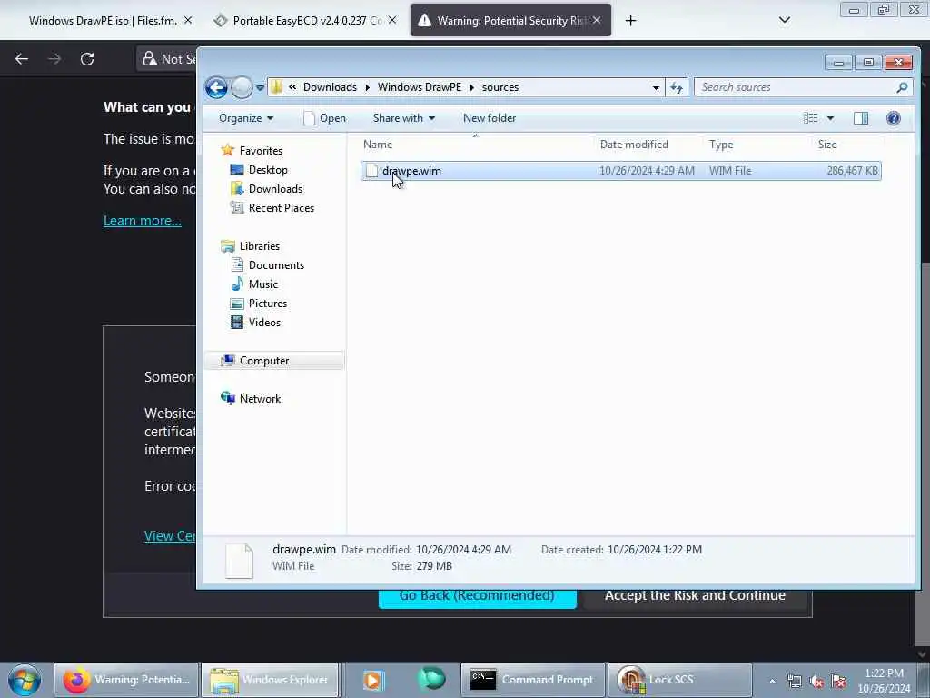The width and height of the screenshot is (930, 698).
Task: Click the Learn more link in browser
Action: coord(143,221)
